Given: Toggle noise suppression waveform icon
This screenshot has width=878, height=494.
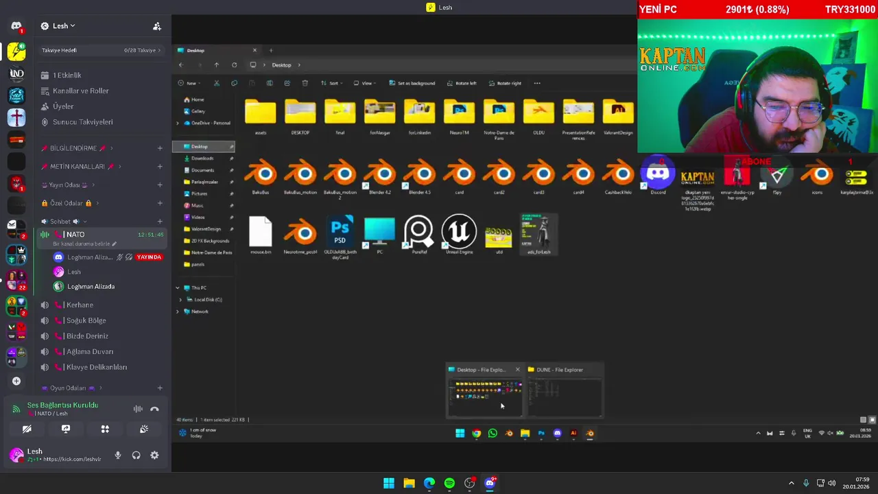Looking at the screenshot, I should point(138,409).
